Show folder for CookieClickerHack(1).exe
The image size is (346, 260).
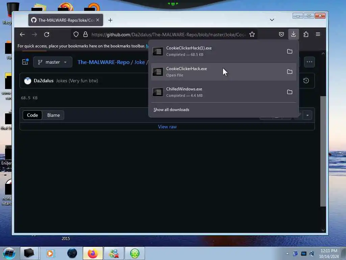click(290, 51)
